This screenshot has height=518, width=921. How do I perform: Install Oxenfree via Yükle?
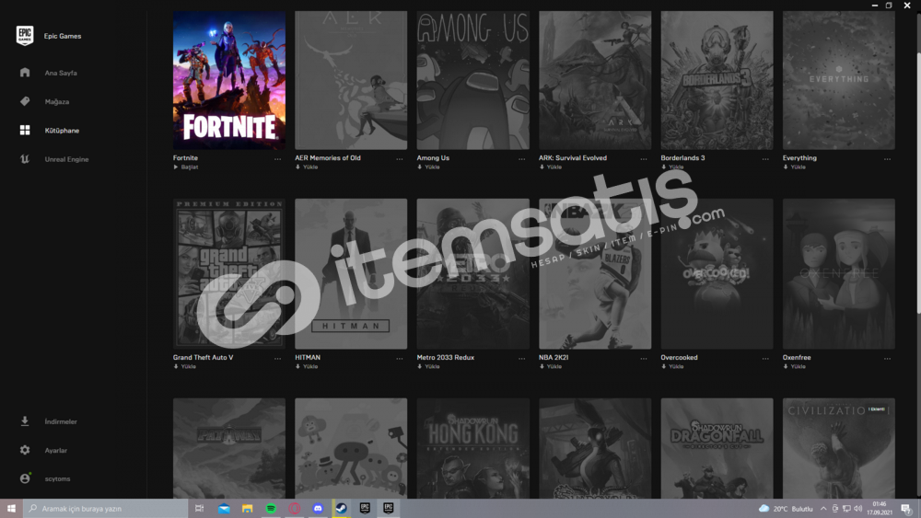pyautogui.click(x=794, y=366)
